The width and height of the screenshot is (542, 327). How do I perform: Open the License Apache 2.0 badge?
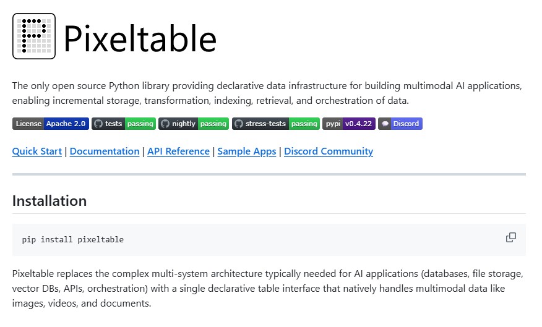(x=51, y=124)
